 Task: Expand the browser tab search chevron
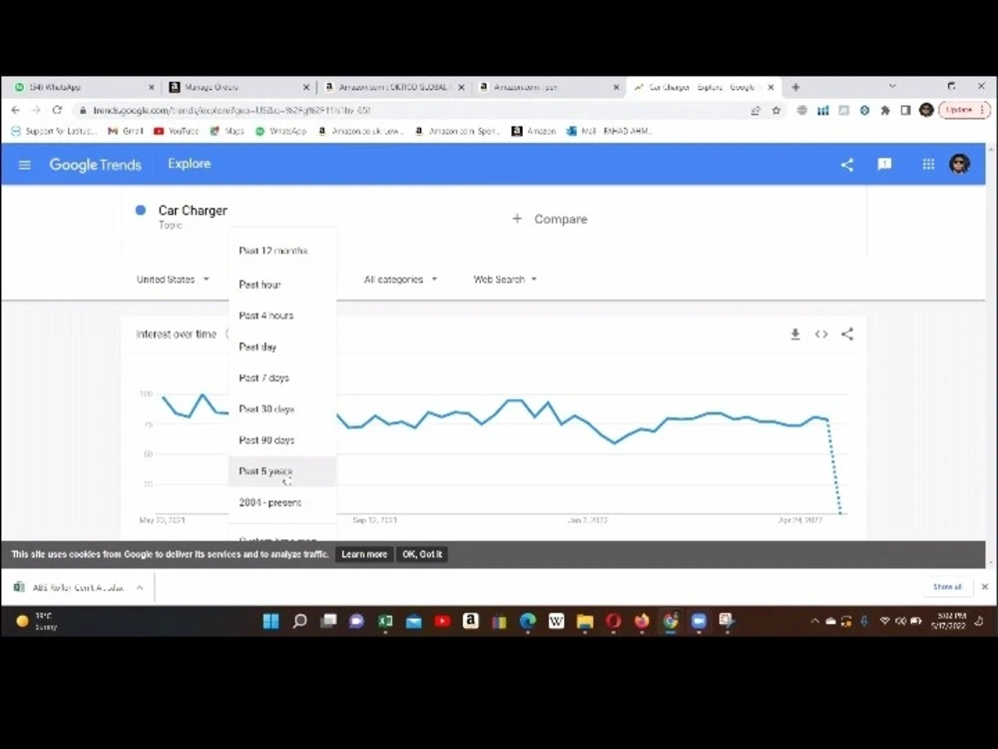click(x=892, y=86)
